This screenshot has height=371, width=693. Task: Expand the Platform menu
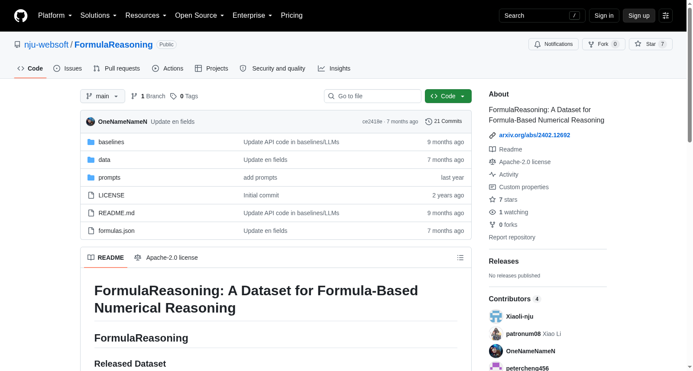click(x=55, y=16)
